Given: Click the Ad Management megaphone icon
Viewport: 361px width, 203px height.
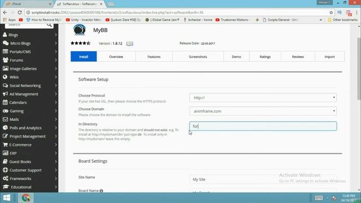Looking at the screenshot, I should pos(5,94).
